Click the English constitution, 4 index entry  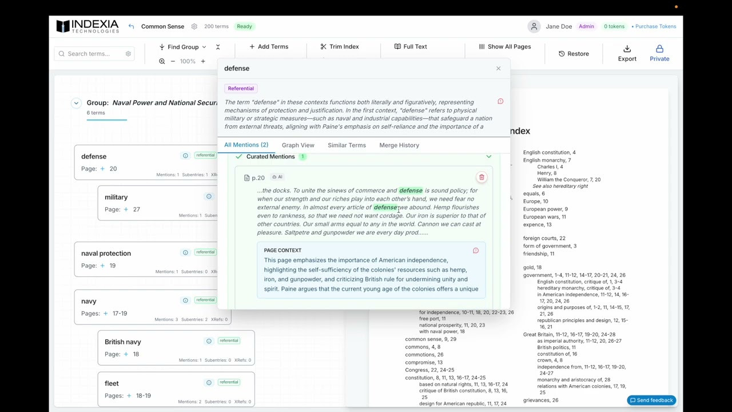pyautogui.click(x=549, y=153)
